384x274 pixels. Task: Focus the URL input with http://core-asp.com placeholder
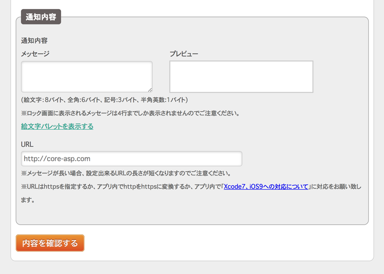[132, 159]
